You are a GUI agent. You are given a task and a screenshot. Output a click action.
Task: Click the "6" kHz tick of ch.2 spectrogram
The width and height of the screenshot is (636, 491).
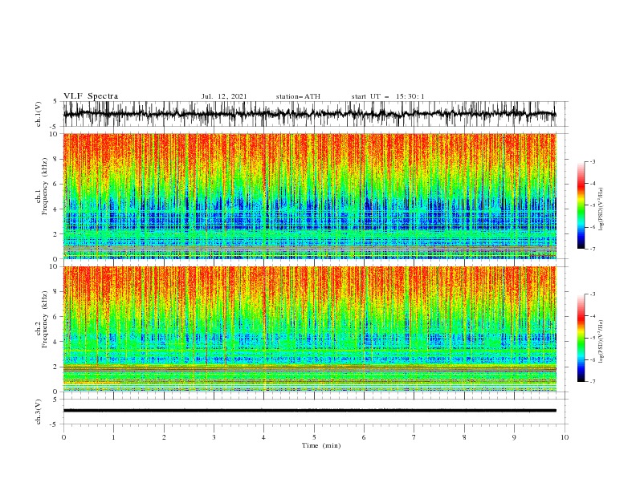(56, 316)
